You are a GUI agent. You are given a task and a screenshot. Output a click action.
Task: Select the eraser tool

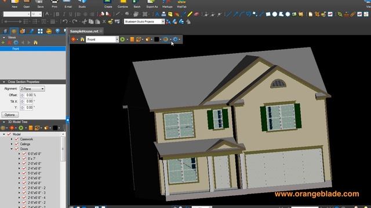[x=197, y=14]
